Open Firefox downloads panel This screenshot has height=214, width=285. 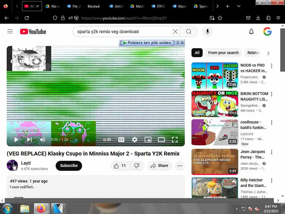[258, 18]
